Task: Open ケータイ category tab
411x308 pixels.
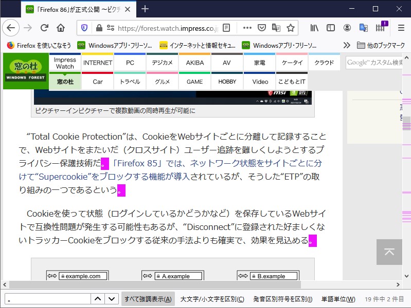Action: pyautogui.click(x=292, y=63)
